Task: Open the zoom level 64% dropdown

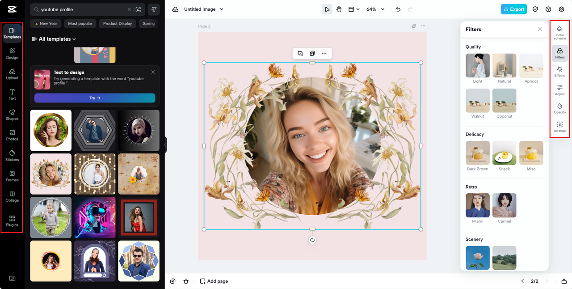Action: coord(375,9)
